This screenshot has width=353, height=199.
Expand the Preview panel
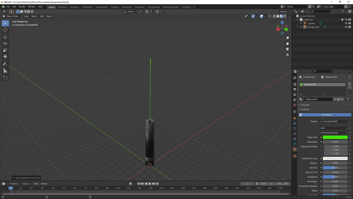tap(305, 105)
